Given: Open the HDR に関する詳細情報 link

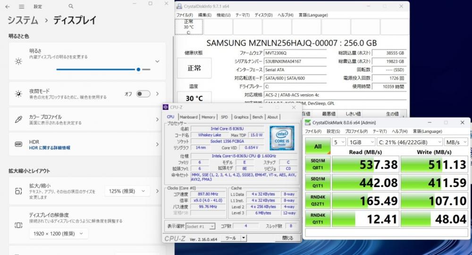Looking at the screenshot, I should [50, 148].
